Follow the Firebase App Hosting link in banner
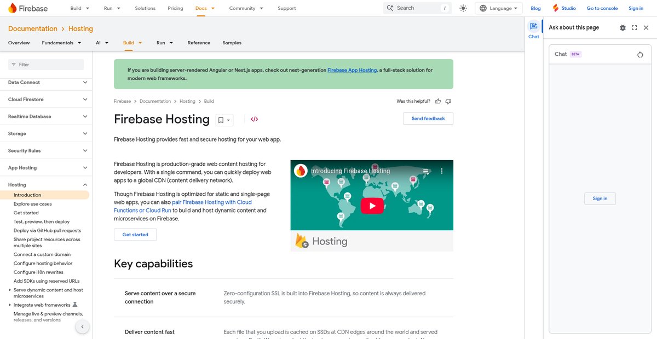The width and height of the screenshot is (657, 339). click(x=352, y=70)
